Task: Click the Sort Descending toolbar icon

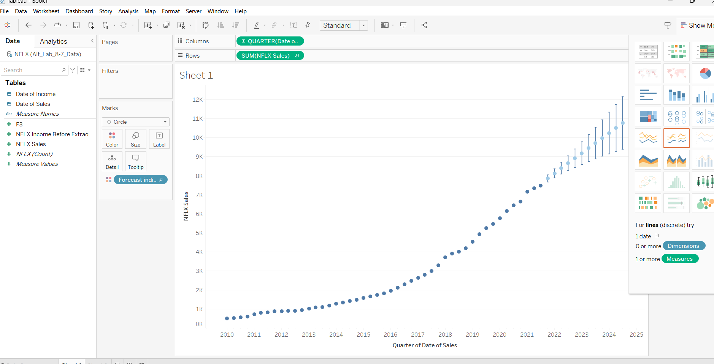Action: pos(236,25)
